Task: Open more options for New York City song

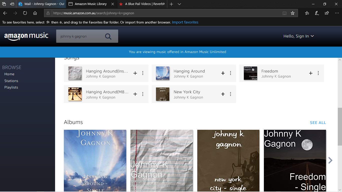Action: [230, 94]
